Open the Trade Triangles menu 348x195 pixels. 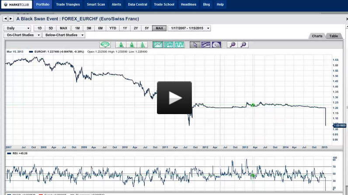(x=69, y=4)
